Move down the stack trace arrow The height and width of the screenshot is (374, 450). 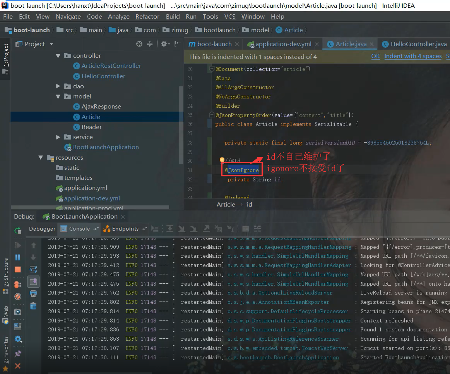[33, 257]
